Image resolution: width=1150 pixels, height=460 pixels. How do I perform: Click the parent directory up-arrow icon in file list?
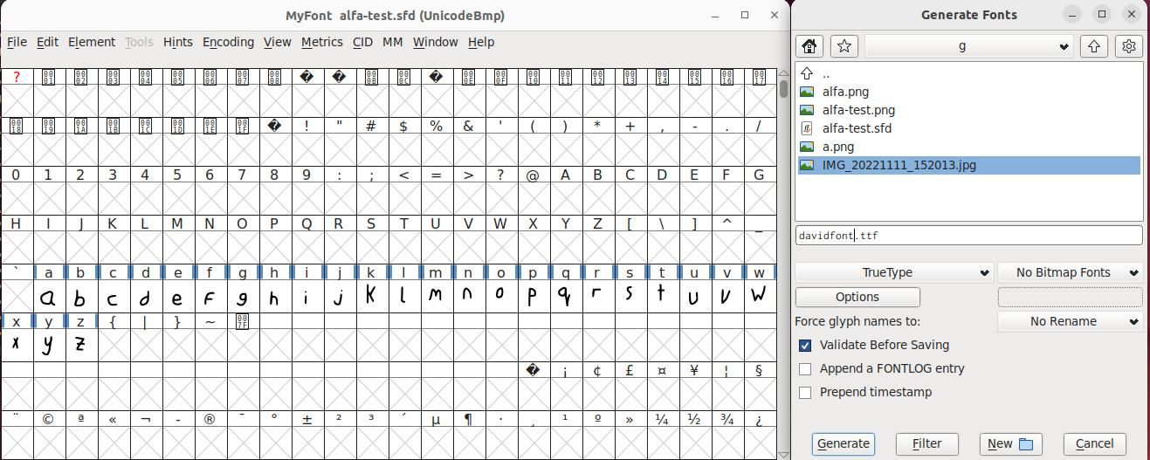(807, 73)
